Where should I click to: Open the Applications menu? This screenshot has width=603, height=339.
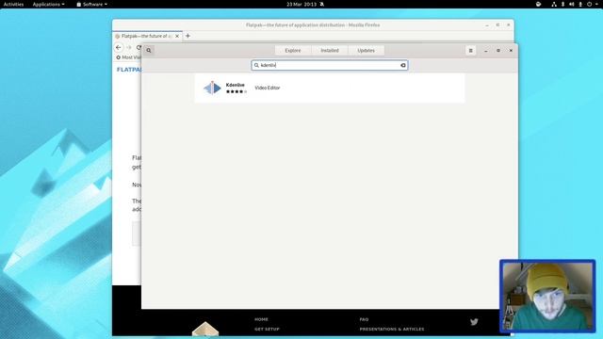[x=48, y=4]
